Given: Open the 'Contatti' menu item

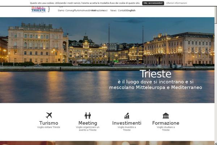Looking at the screenshot, I should (x=122, y=11).
